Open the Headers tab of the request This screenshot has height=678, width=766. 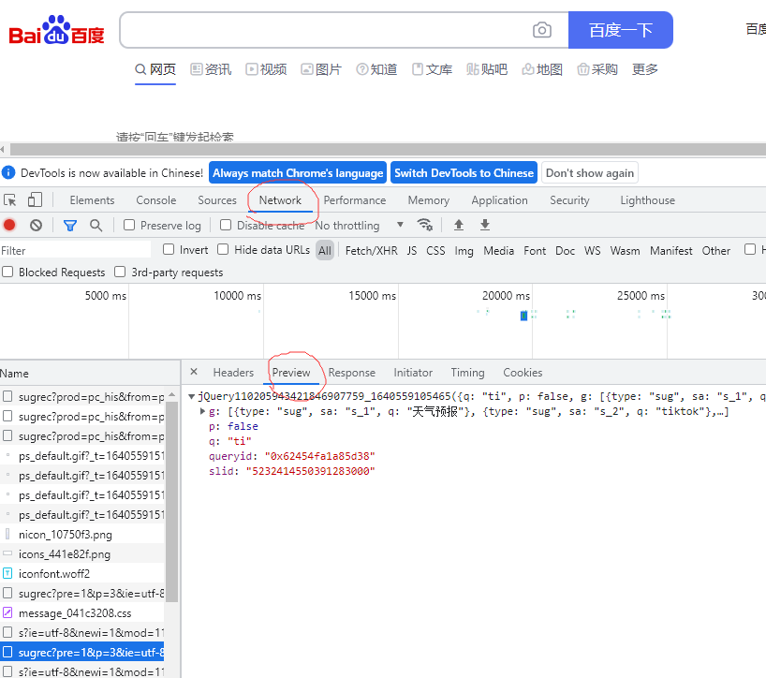pos(233,373)
